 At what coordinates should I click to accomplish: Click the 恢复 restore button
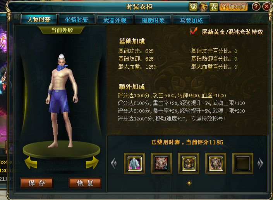point(85,183)
